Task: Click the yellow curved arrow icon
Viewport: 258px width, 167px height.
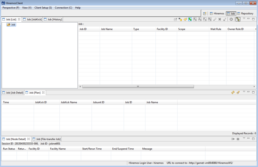Action: tap(185, 19)
